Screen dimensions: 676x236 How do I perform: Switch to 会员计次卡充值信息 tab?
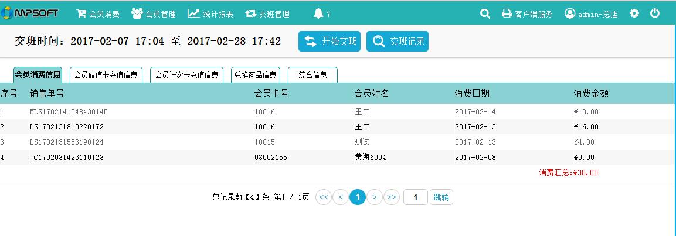186,75
